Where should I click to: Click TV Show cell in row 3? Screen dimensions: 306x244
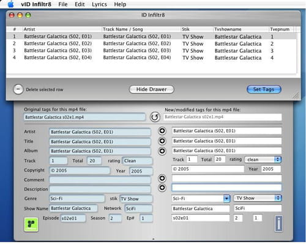coord(193,51)
